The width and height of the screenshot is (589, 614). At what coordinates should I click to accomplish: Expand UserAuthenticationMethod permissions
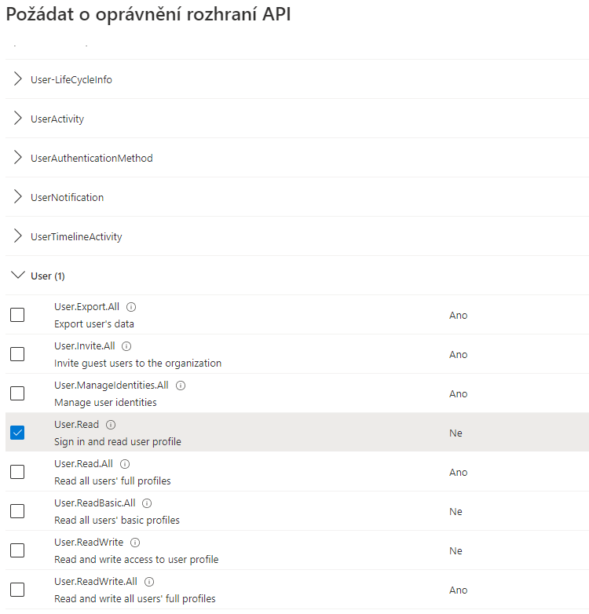coord(19,158)
